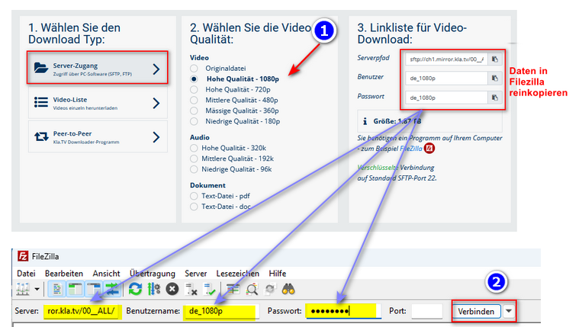Toggle directory comparison icon
This screenshot has height=327, width=582.
[x=252, y=289]
